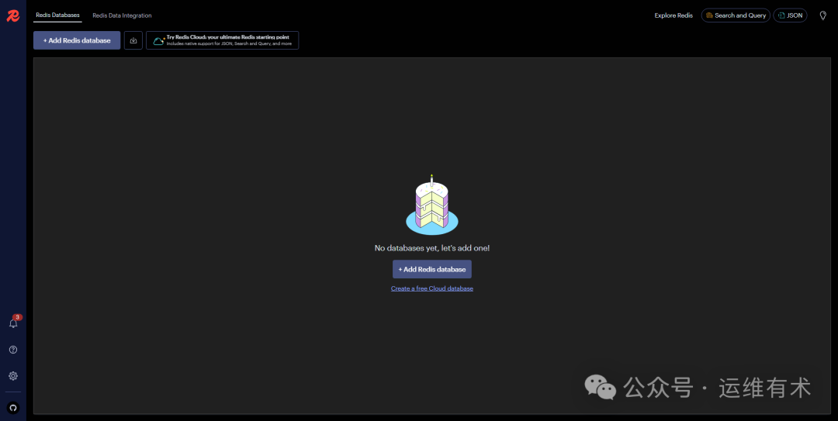The height and width of the screenshot is (421, 838).
Task: Open the help center question icon
Action: (x=13, y=350)
